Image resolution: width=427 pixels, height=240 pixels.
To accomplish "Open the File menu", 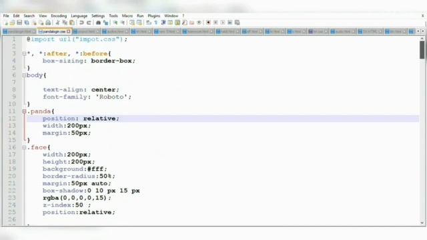I will (x=6, y=16).
